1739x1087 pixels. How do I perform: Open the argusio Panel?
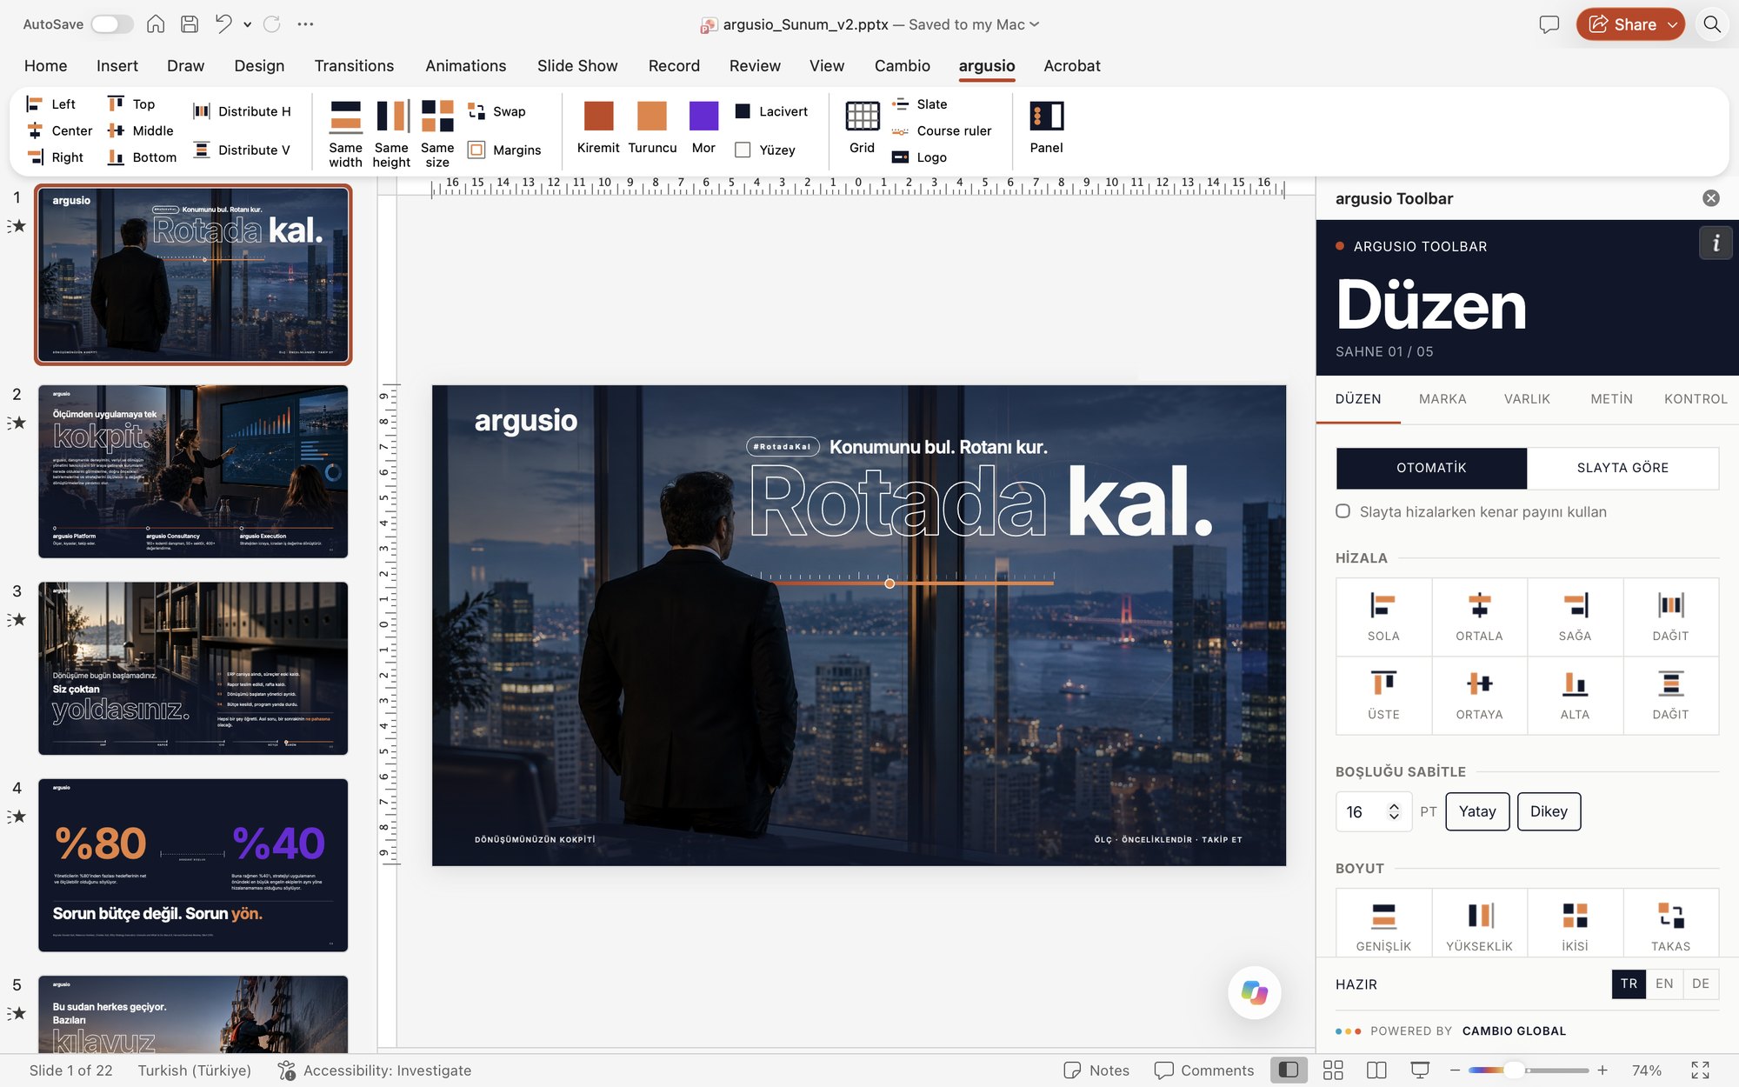pyautogui.click(x=1046, y=127)
